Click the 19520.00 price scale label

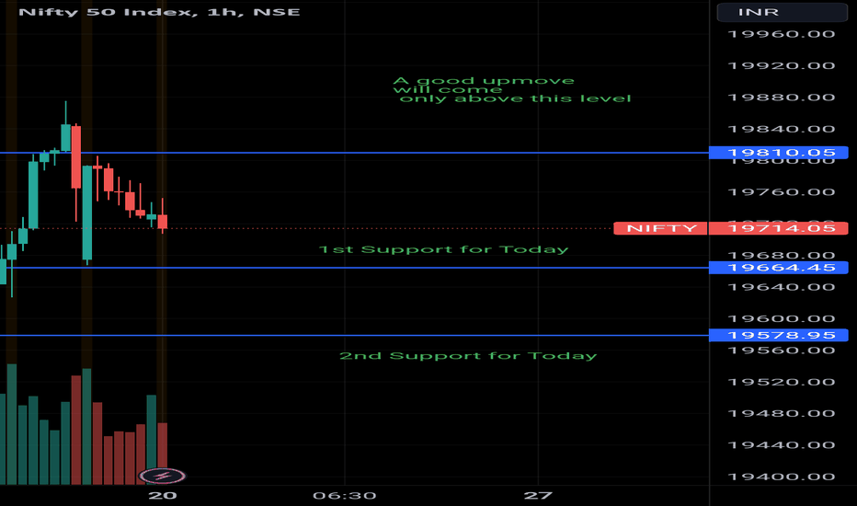(781, 382)
